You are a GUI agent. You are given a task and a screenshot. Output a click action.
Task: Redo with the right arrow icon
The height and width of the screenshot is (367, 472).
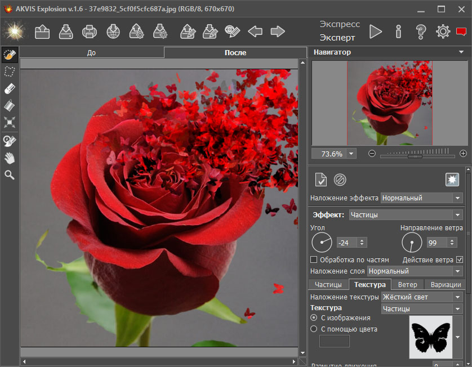(278, 32)
